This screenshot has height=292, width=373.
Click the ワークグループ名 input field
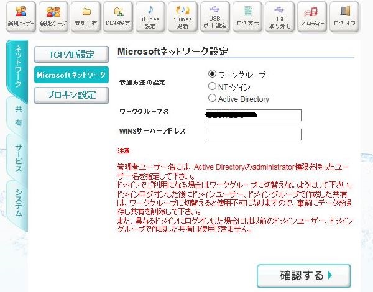click(254, 116)
